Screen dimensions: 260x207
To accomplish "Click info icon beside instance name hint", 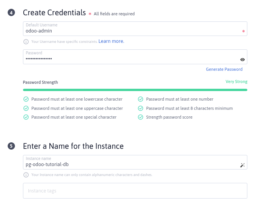I will (x=26, y=175).
